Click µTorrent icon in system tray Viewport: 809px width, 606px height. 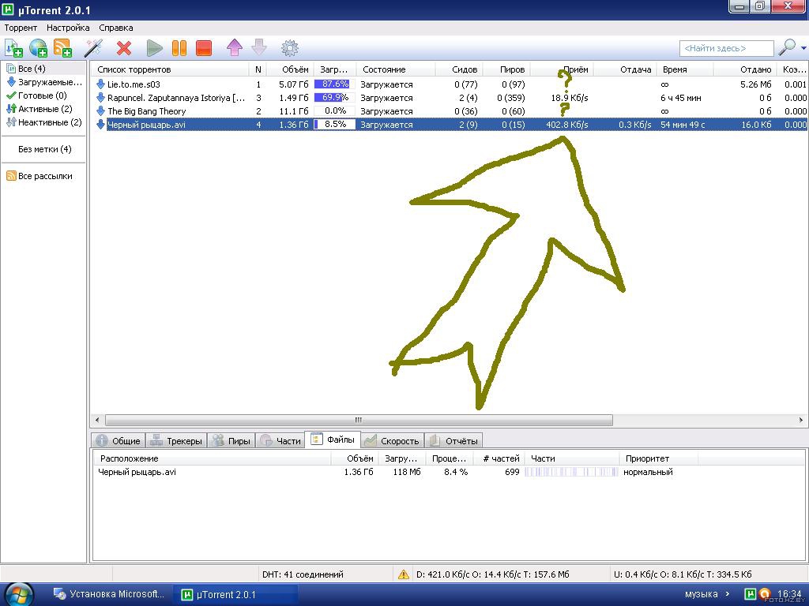click(x=751, y=593)
